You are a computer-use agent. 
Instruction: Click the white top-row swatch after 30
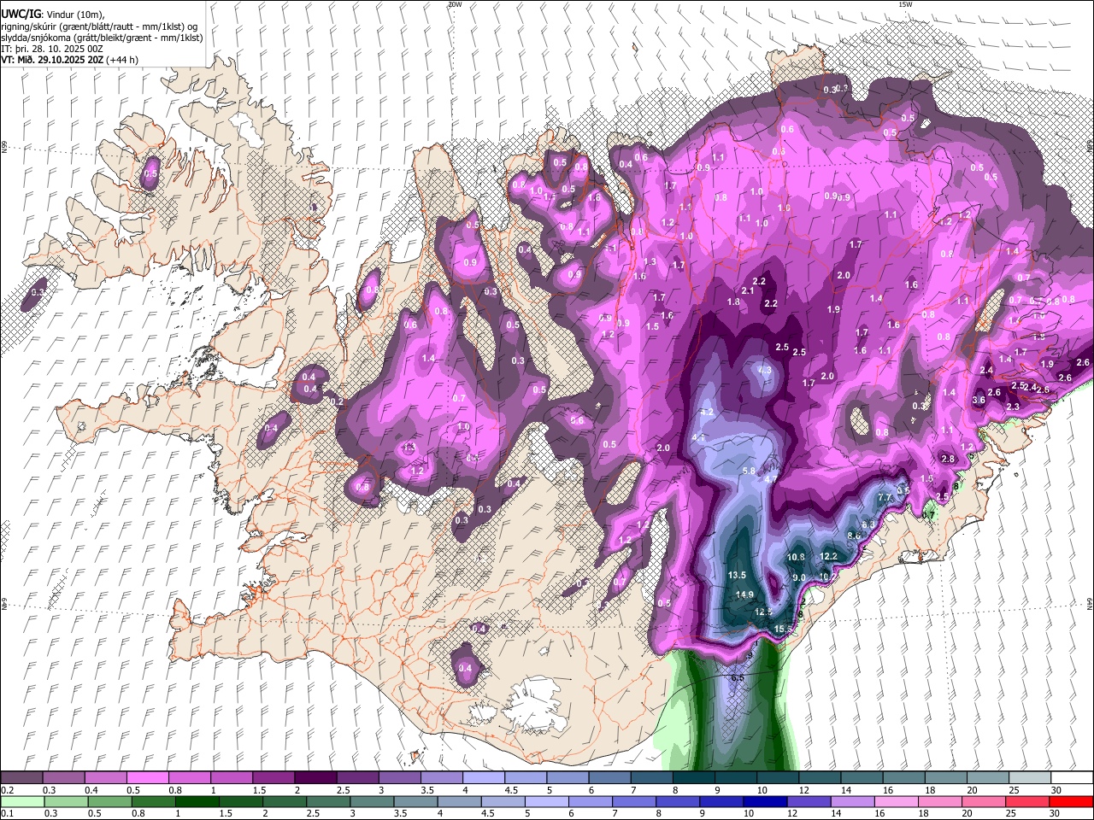(1071, 777)
